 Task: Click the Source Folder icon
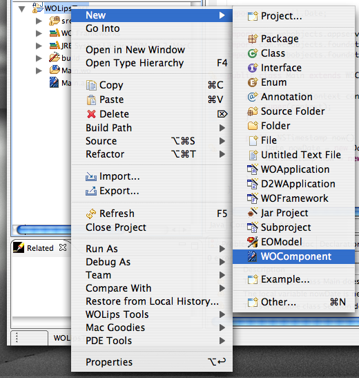[253, 111]
